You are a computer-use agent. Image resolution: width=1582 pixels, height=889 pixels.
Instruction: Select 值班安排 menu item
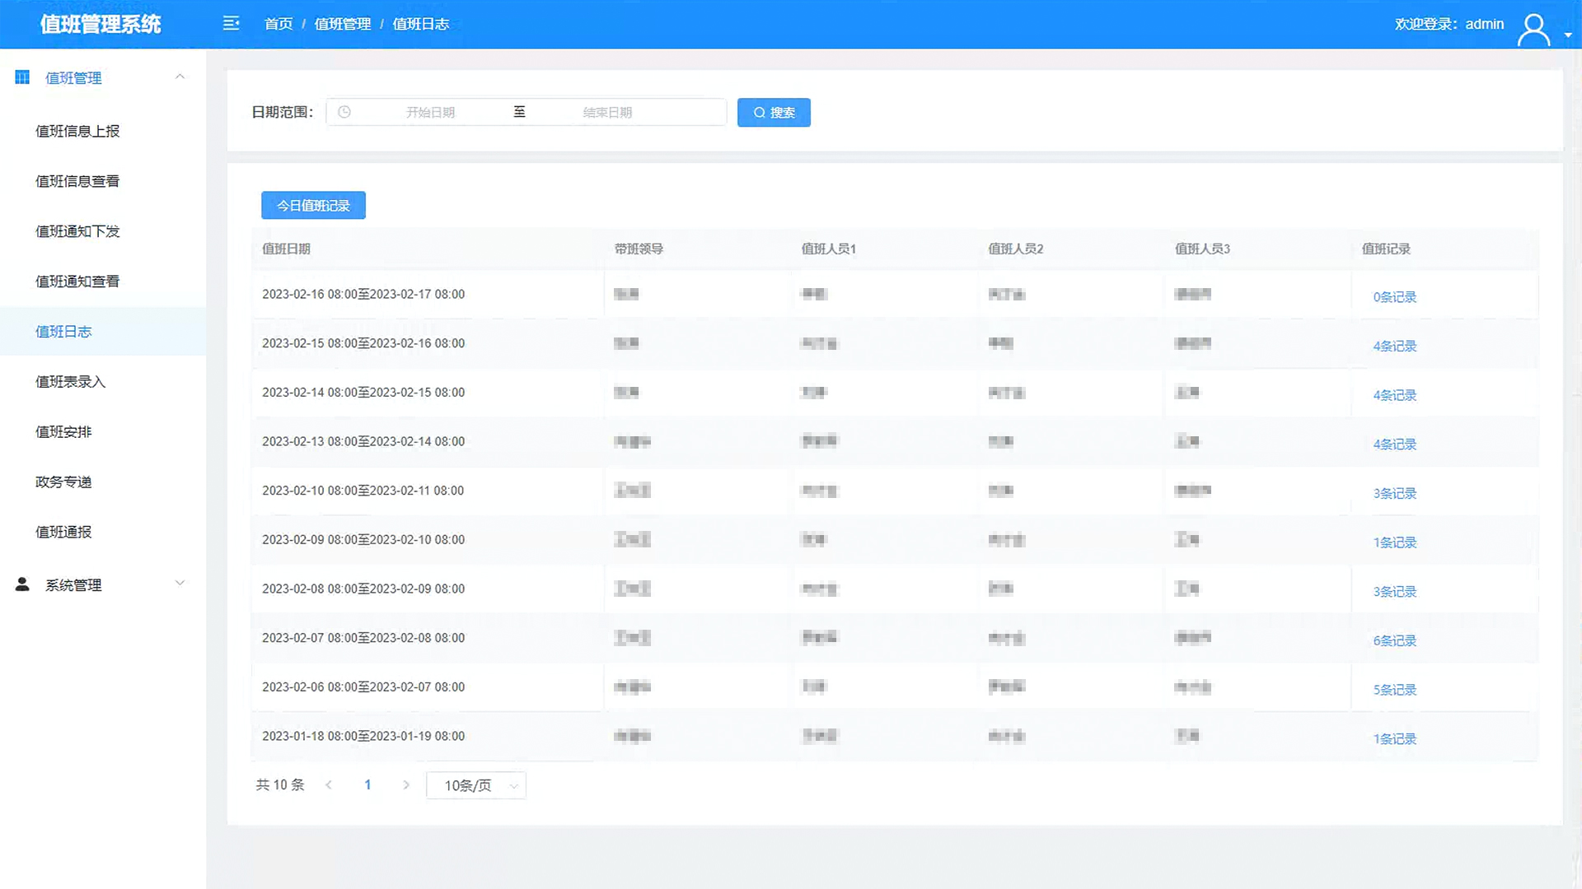point(63,431)
